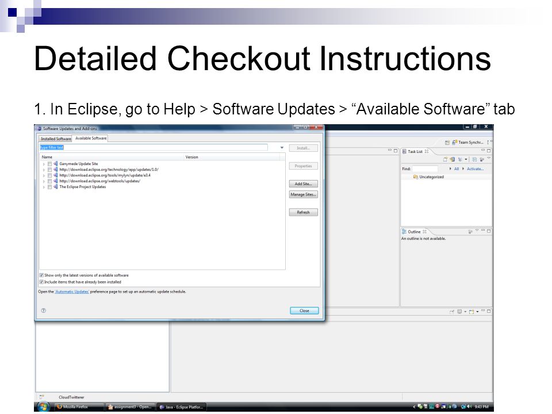This screenshot has height=414, width=552.
Task: Open assignment3 window from the taskbar
Action: [x=131, y=407]
